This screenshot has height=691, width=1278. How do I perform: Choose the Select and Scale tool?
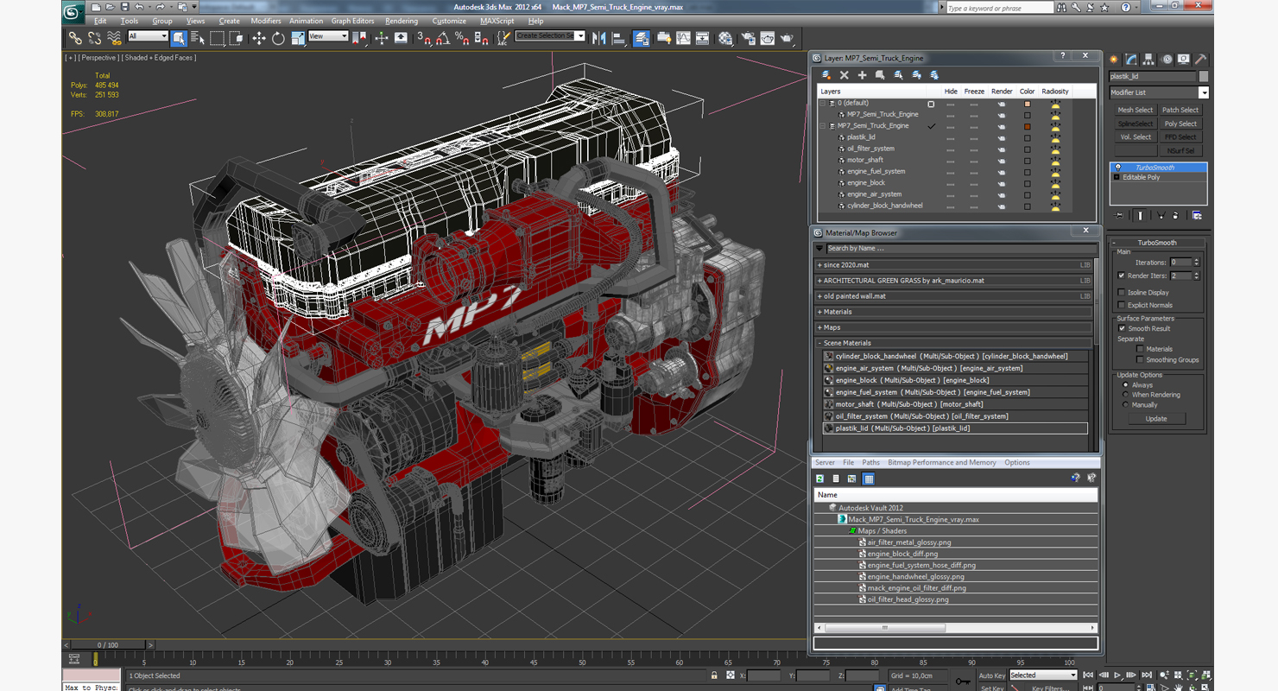click(298, 38)
